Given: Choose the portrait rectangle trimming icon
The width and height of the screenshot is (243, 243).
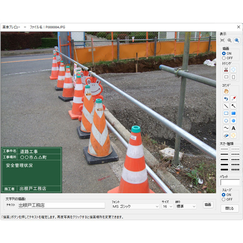Looking at the screenshot, I should pyautogui.click(x=233, y=77).
